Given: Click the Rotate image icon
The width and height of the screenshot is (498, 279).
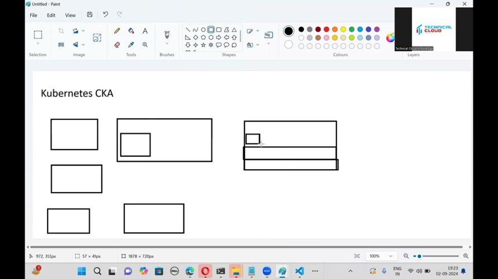Looking at the screenshot, I should tap(76, 31).
